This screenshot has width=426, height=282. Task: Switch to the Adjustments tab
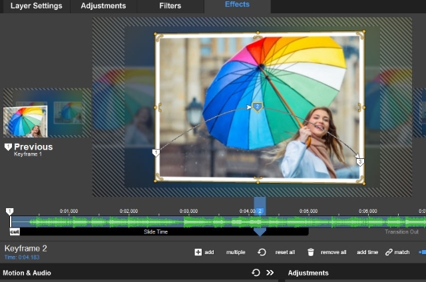pyautogui.click(x=103, y=6)
